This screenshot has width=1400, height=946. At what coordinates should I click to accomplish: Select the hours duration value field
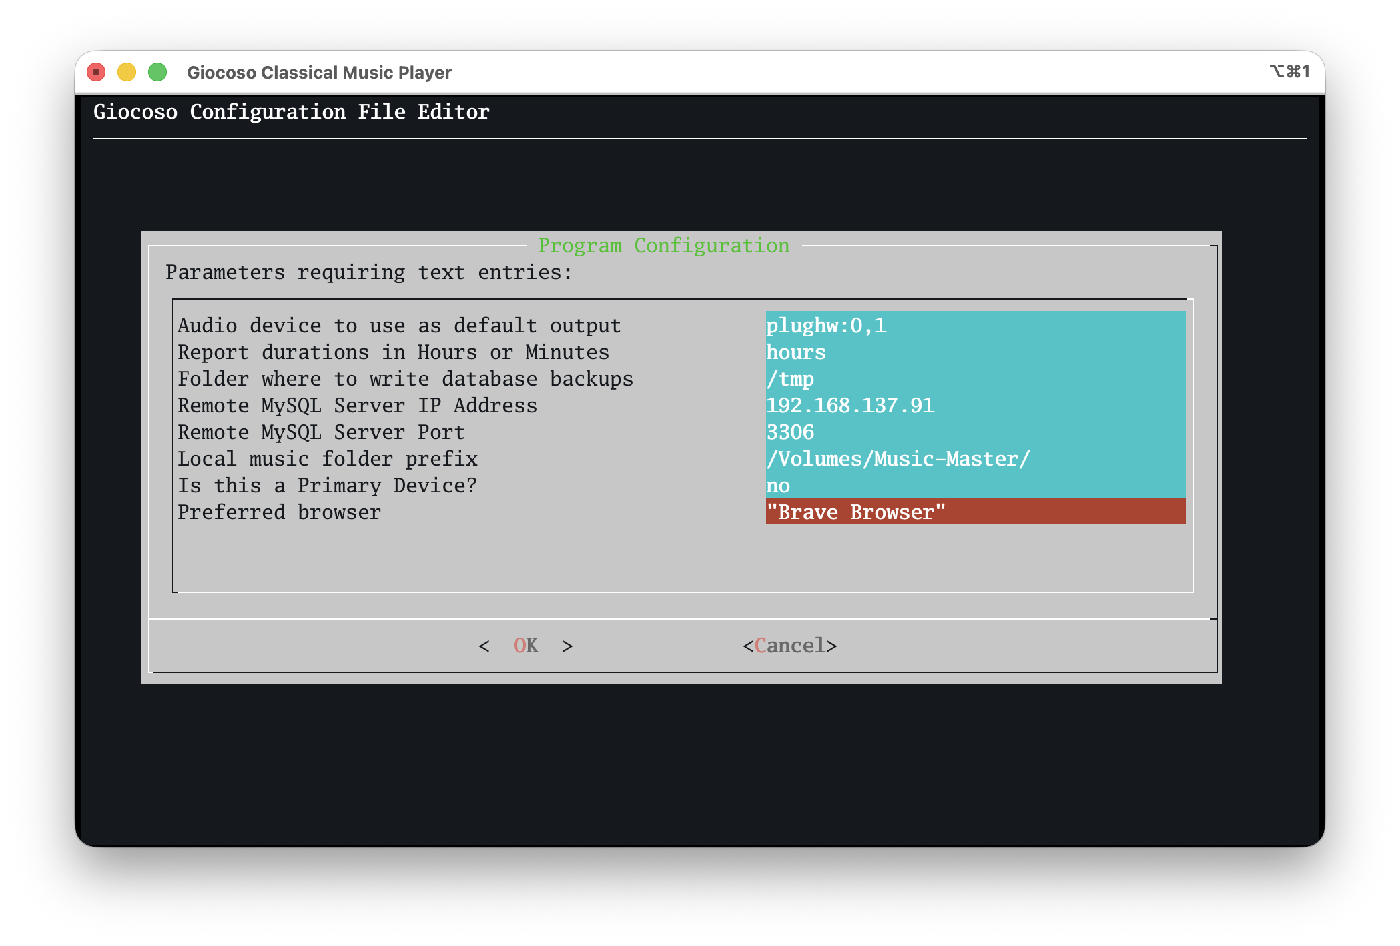click(x=975, y=352)
